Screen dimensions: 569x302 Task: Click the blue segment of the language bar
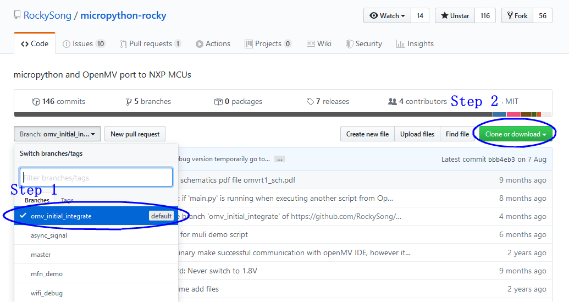coord(500,114)
